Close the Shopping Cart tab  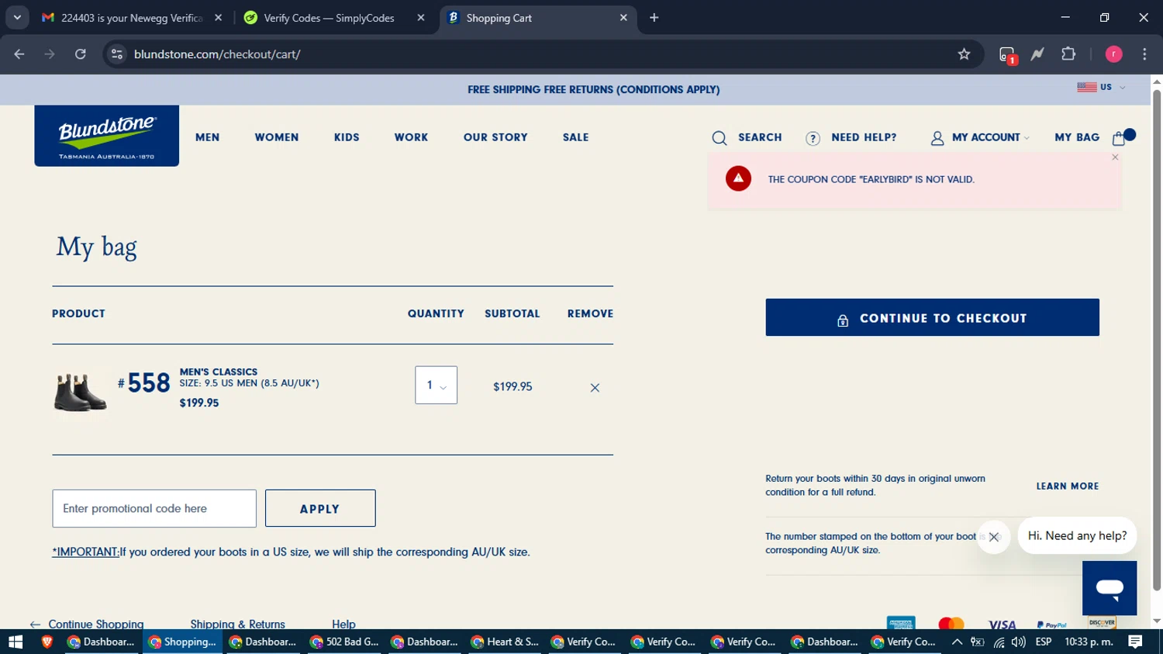[623, 18]
